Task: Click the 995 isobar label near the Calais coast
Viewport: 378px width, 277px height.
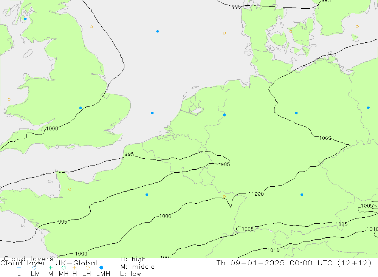Action: (x=129, y=154)
